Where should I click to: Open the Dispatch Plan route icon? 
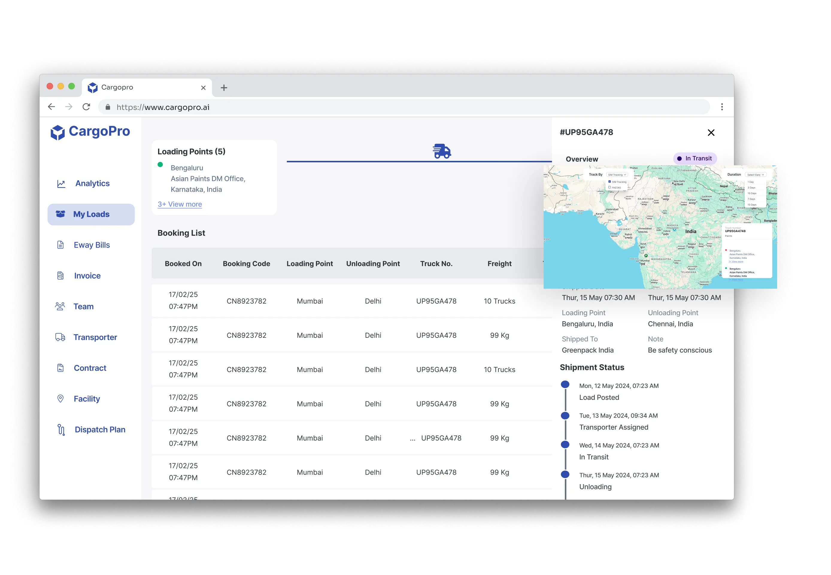61,429
